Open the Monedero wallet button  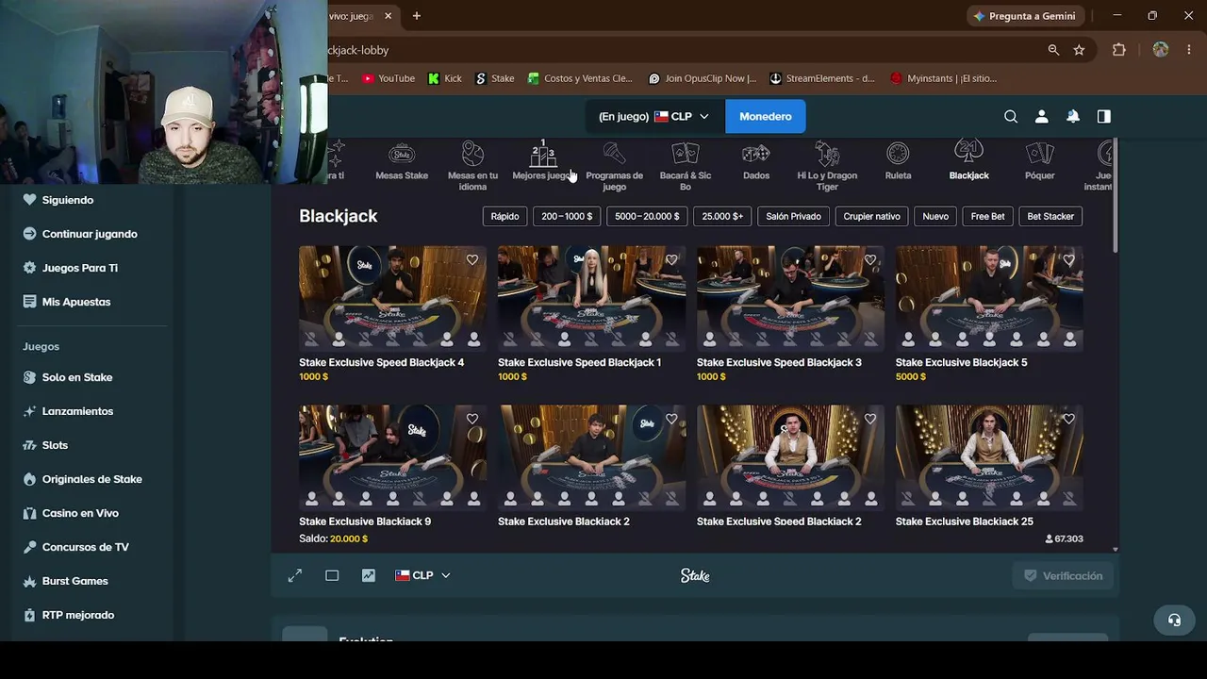coord(766,117)
